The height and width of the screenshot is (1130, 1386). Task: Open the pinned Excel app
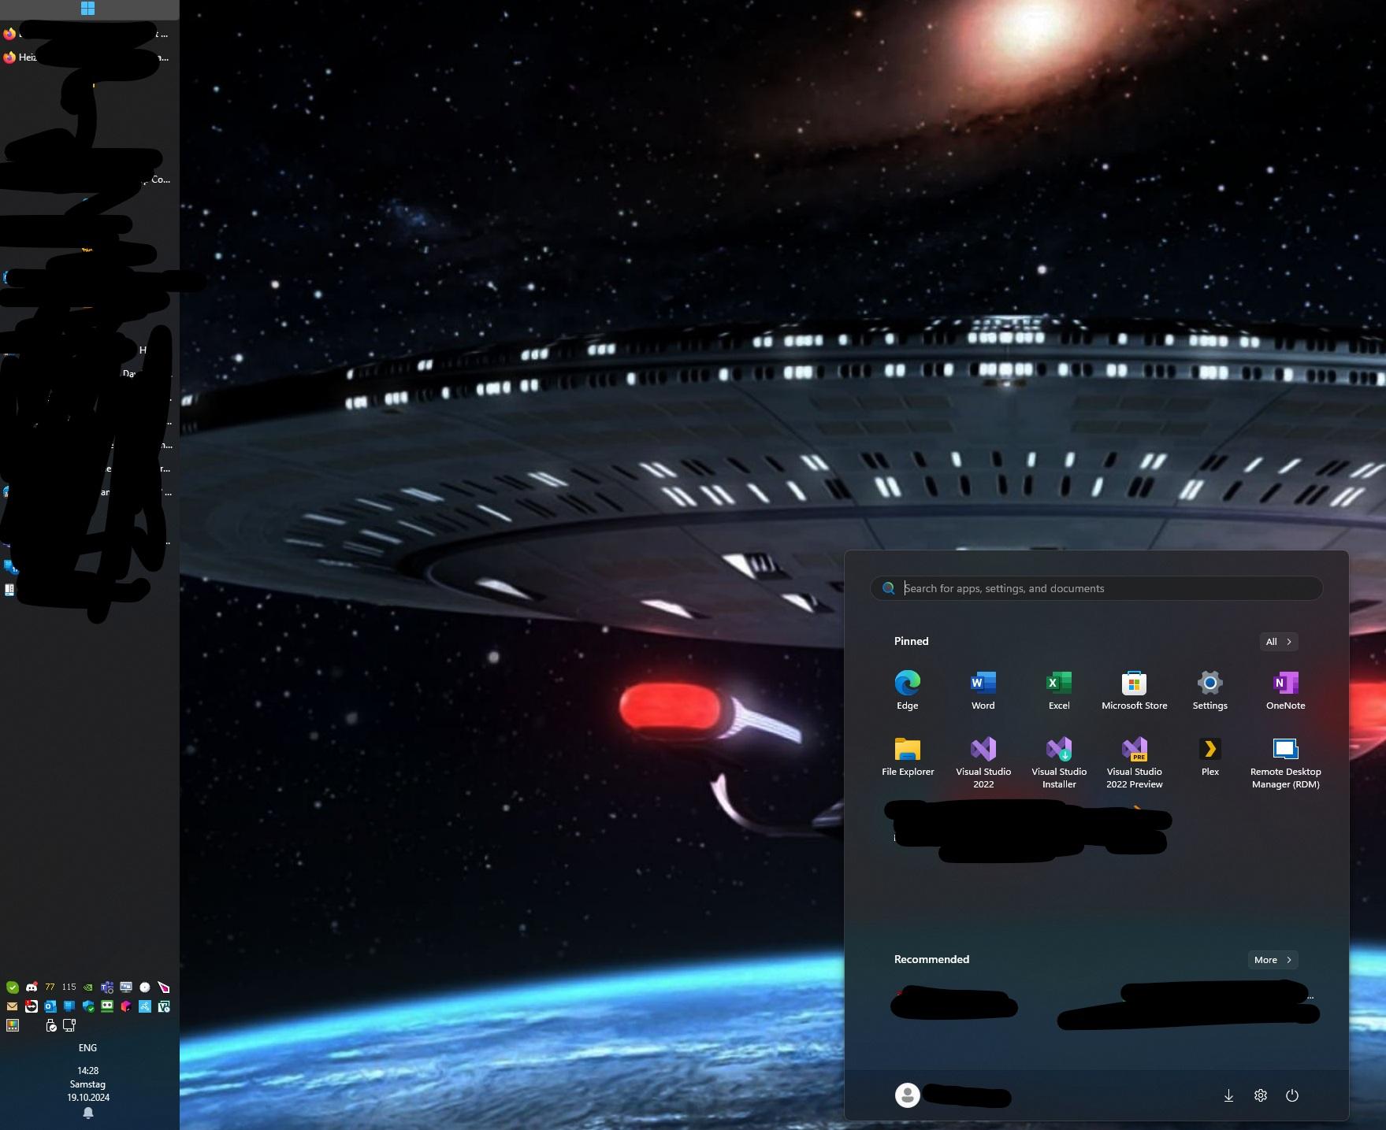pyautogui.click(x=1058, y=691)
